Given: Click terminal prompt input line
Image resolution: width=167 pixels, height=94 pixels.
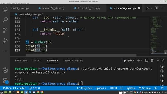Looking at the screenshot, I should click(82, 84).
